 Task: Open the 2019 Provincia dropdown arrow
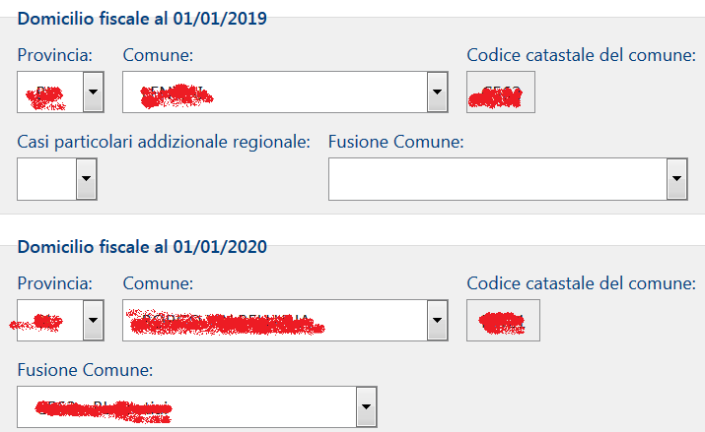93,94
